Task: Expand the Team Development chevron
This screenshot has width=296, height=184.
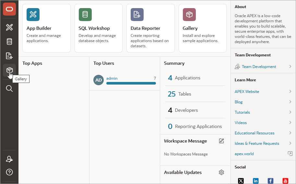Action: tap(290, 66)
